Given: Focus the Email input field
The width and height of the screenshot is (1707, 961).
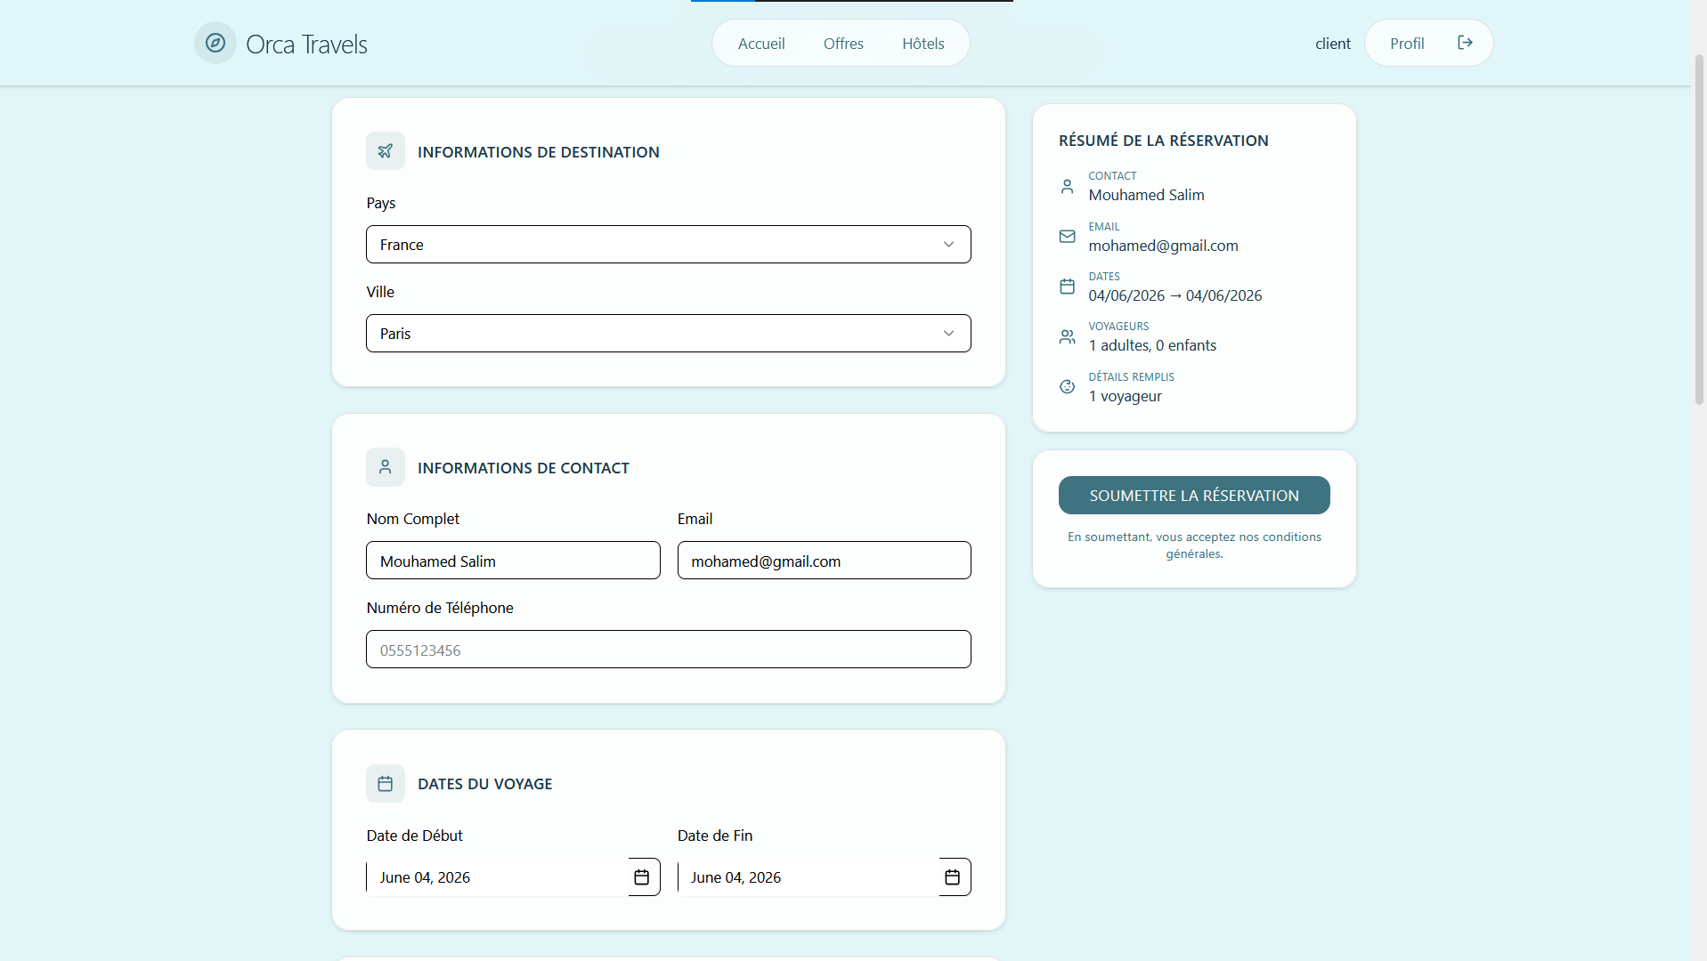Looking at the screenshot, I should (825, 561).
